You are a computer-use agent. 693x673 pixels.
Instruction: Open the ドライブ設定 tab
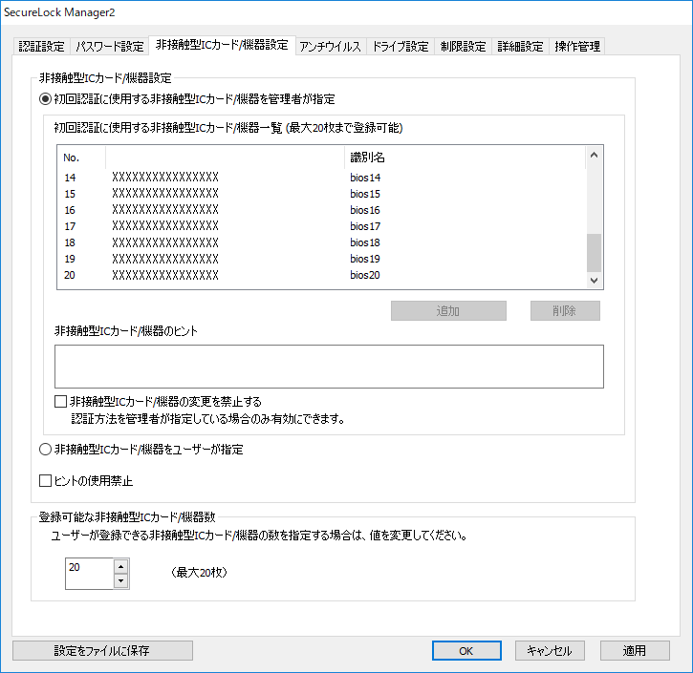click(401, 47)
